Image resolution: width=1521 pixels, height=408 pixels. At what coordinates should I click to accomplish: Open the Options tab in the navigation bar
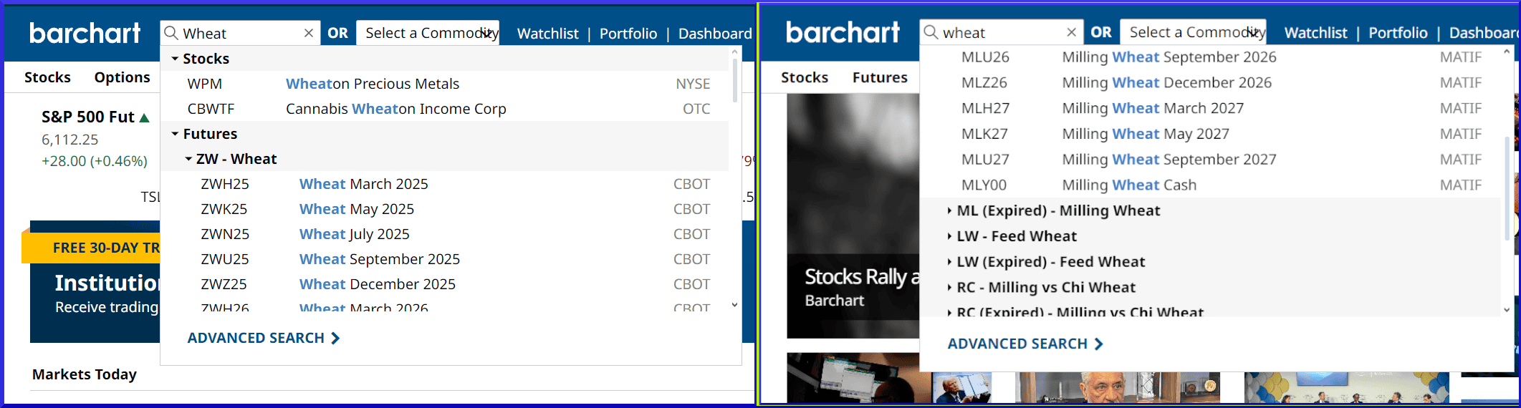pyautogui.click(x=122, y=77)
